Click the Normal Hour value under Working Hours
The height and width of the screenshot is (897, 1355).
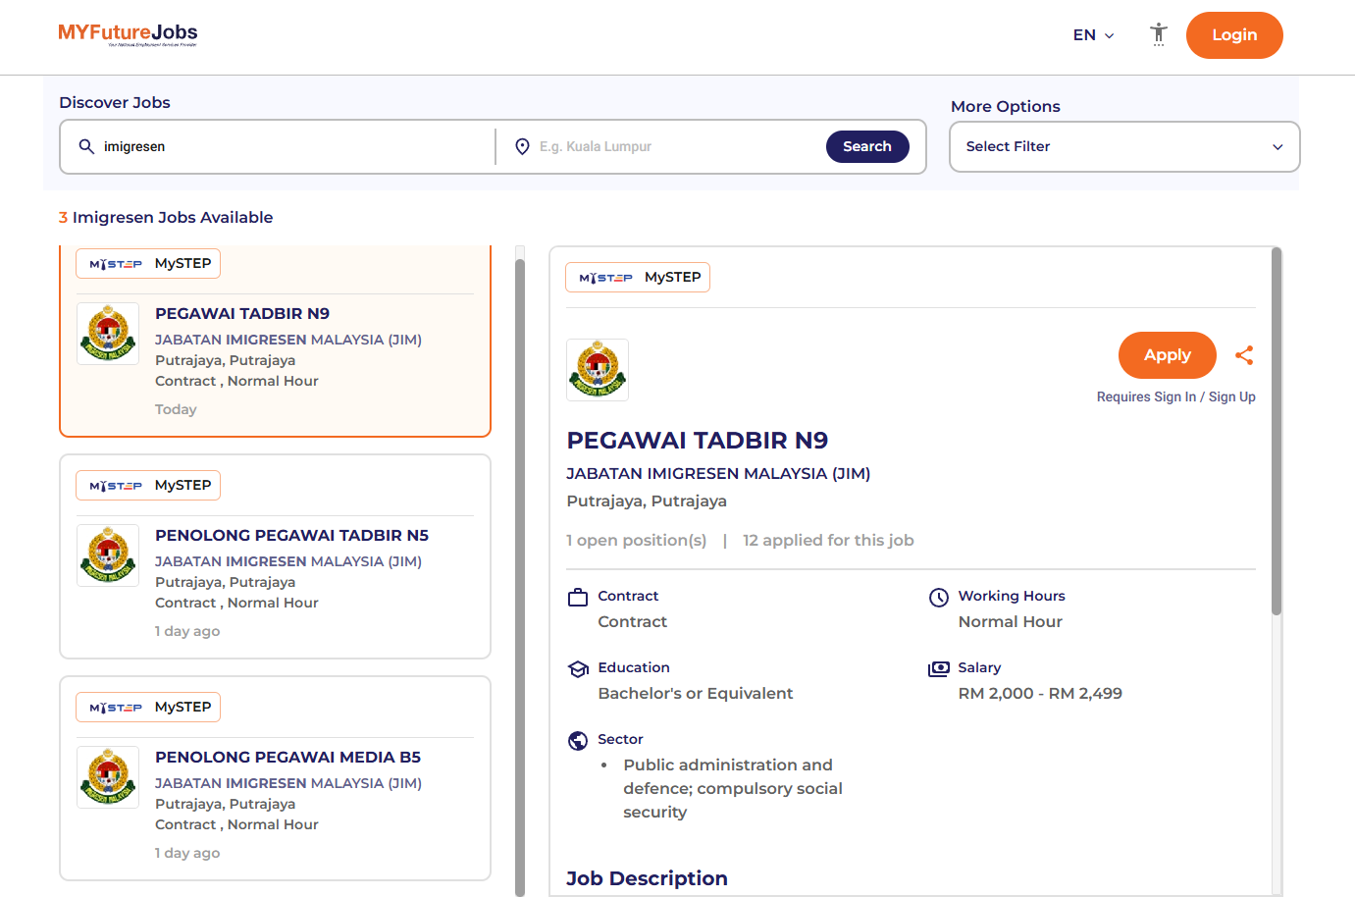[x=1011, y=621]
